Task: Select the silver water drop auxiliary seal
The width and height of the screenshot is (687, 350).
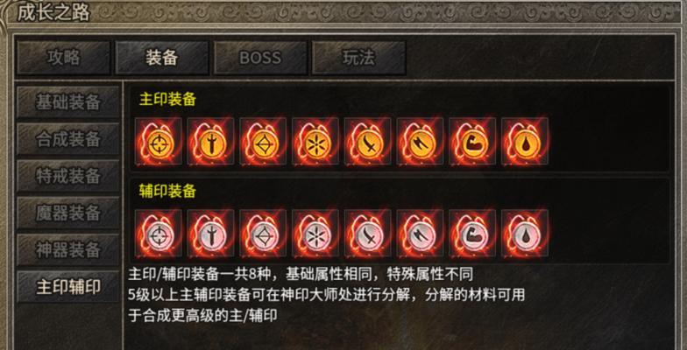Action: [x=525, y=233]
